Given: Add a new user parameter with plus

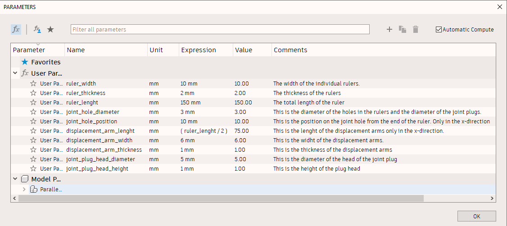Looking at the screenshot, I should click(389, 30).
